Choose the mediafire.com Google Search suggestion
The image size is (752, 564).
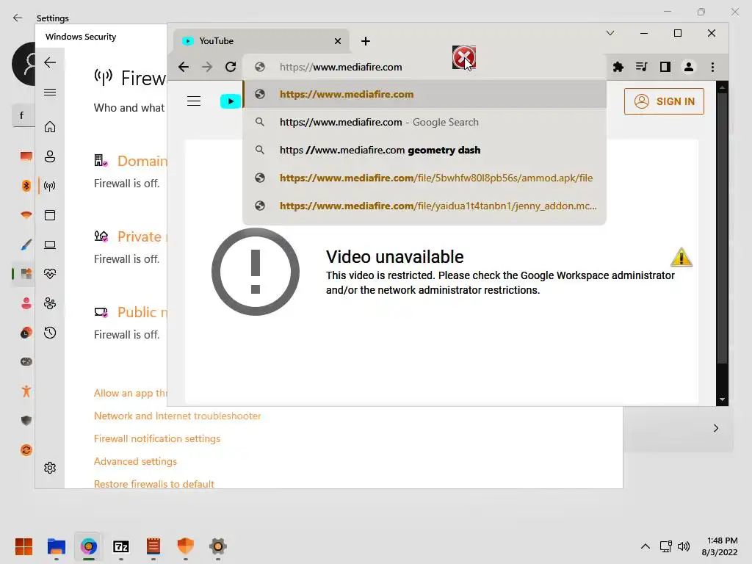point(424,123)
